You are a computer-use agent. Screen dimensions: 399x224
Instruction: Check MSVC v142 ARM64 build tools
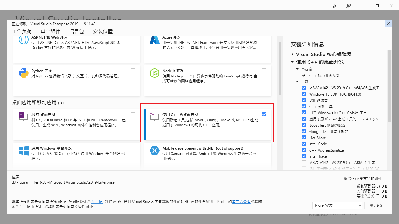point(304,162)
